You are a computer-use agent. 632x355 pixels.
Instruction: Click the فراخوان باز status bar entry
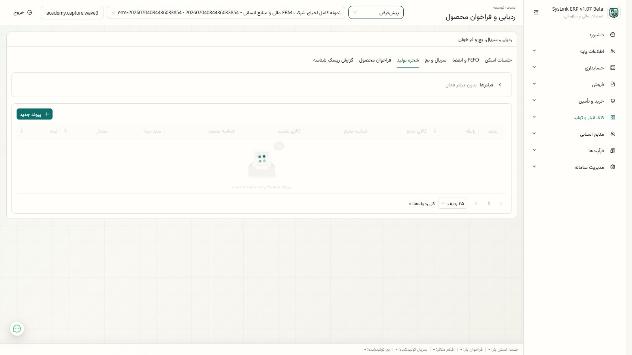472,349
